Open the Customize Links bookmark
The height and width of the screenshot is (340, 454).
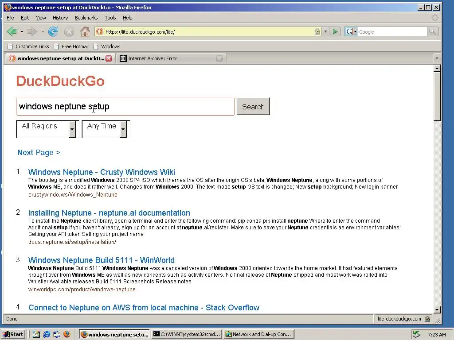pos(28,46)
